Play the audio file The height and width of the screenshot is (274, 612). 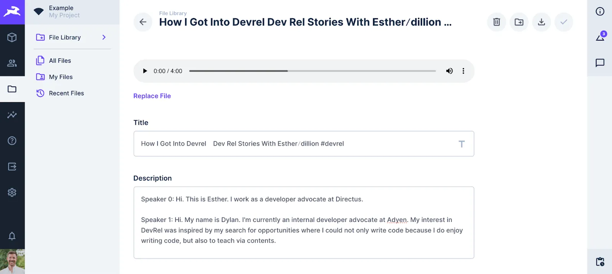coord(145,71)
